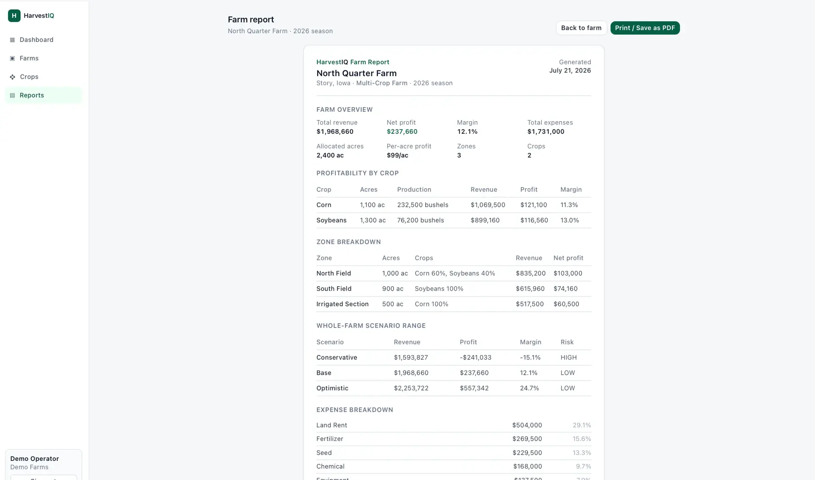Click total expenses value $1,731,000
This screenshot has width=815, height=480.
pyautogui.click(x=546, y=132)
